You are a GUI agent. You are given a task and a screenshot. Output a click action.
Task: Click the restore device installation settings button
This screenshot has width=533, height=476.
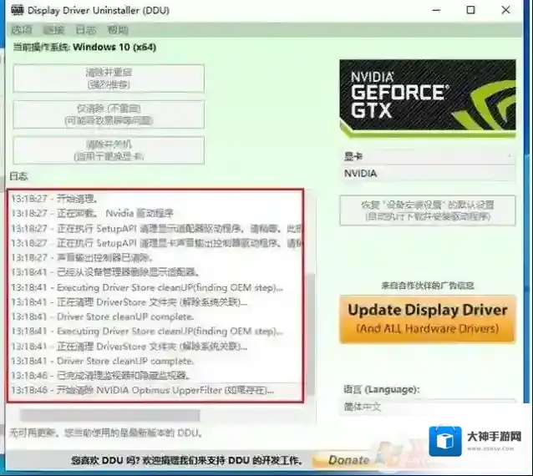pyautogui.click(x=427, y=210)
